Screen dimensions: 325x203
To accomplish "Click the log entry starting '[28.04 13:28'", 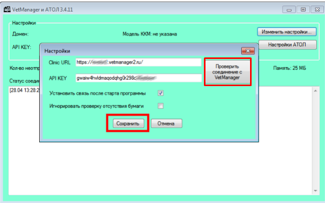I will (x=25, y=90).
